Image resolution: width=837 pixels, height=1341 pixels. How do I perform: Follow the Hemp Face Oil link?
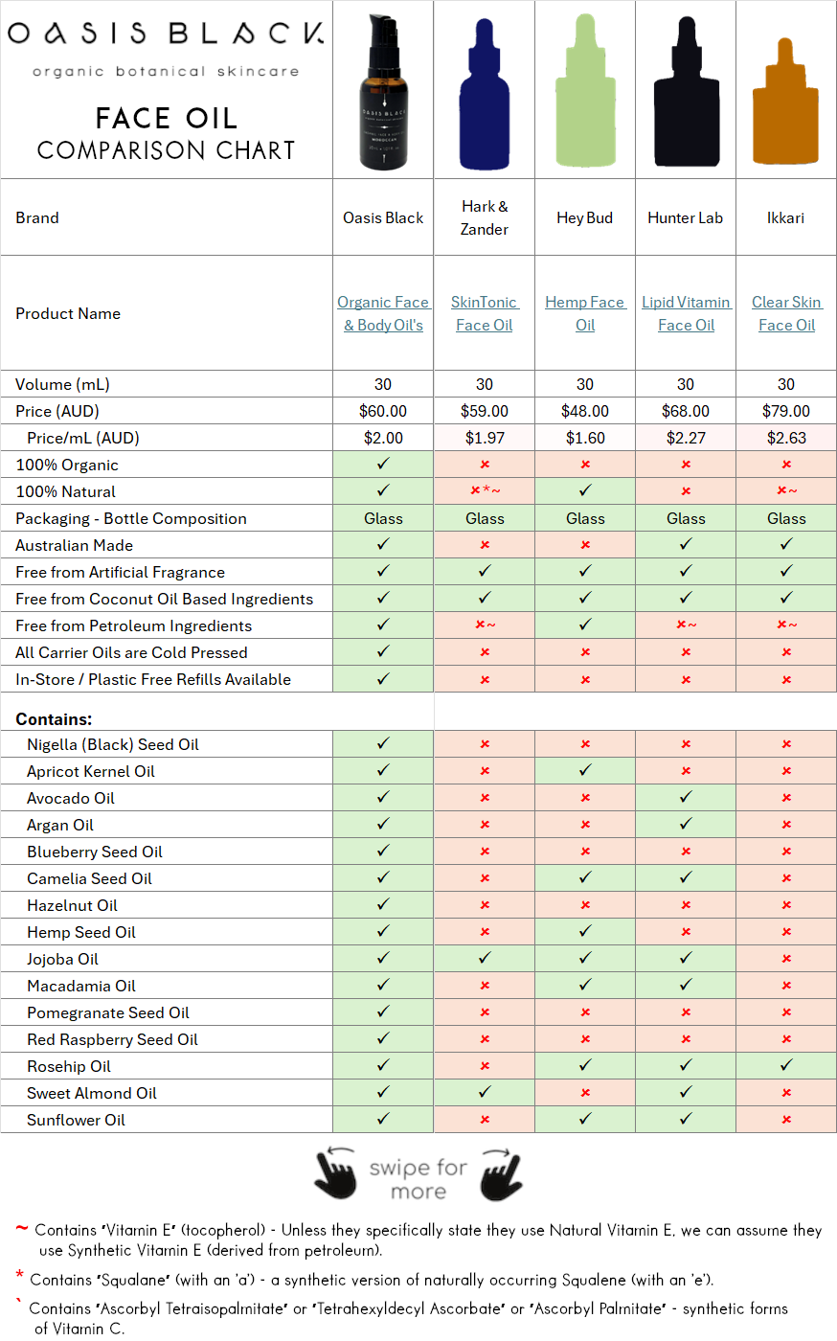point(585,313)
